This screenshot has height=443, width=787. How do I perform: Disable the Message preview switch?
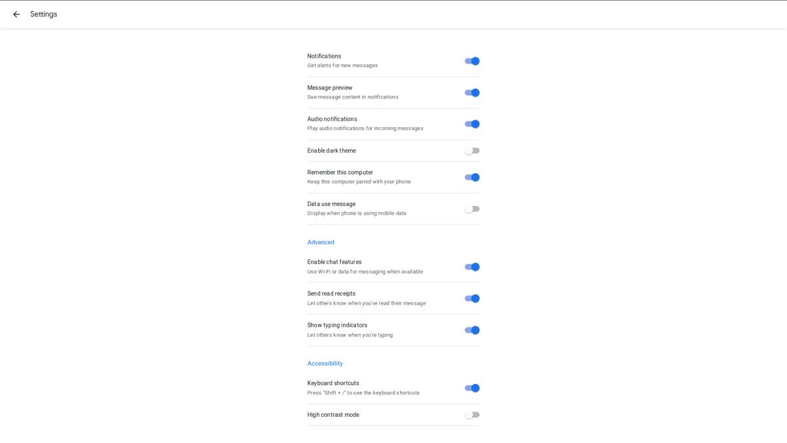[472, 93]
